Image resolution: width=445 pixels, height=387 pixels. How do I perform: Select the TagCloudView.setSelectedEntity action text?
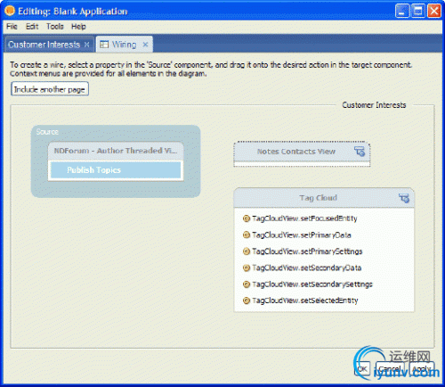pos(305,301)
